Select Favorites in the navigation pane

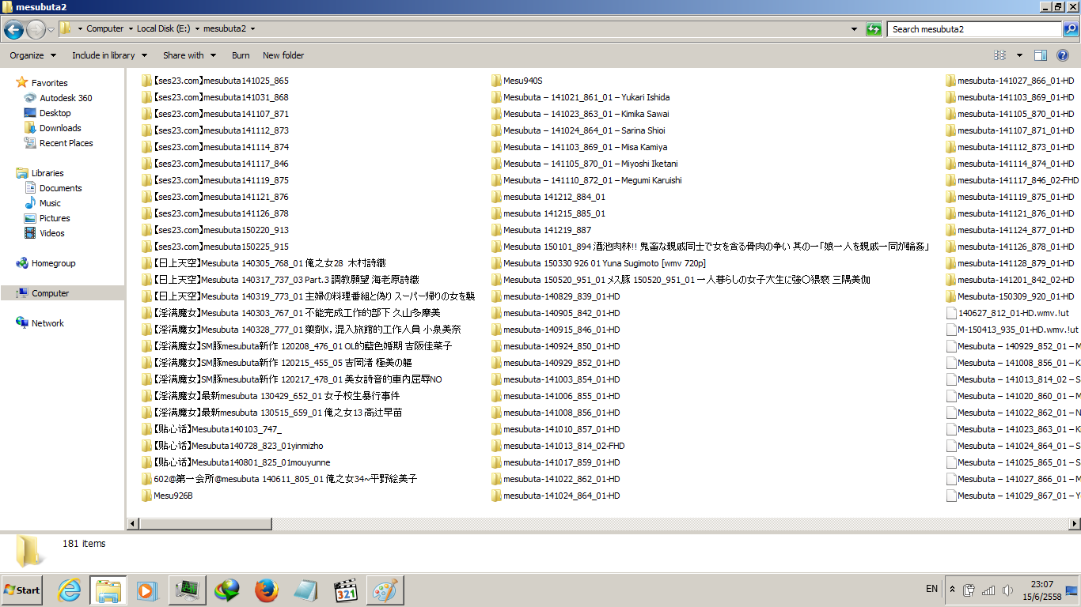[x=49, y=83]
